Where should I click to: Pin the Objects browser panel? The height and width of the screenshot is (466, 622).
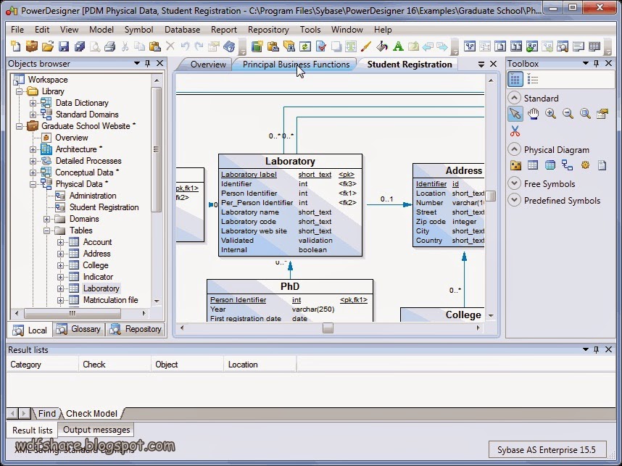[x=148, y=64]
